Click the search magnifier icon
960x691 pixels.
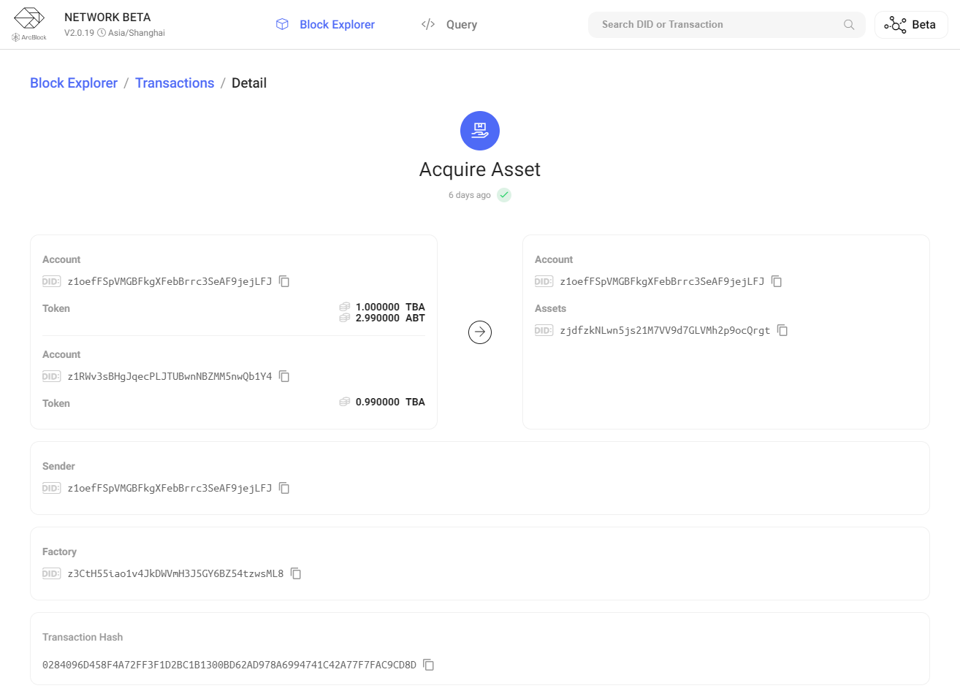coord(848,25)
